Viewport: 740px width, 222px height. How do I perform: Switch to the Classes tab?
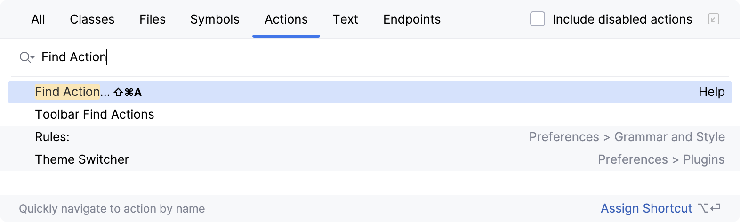point(92,19)
